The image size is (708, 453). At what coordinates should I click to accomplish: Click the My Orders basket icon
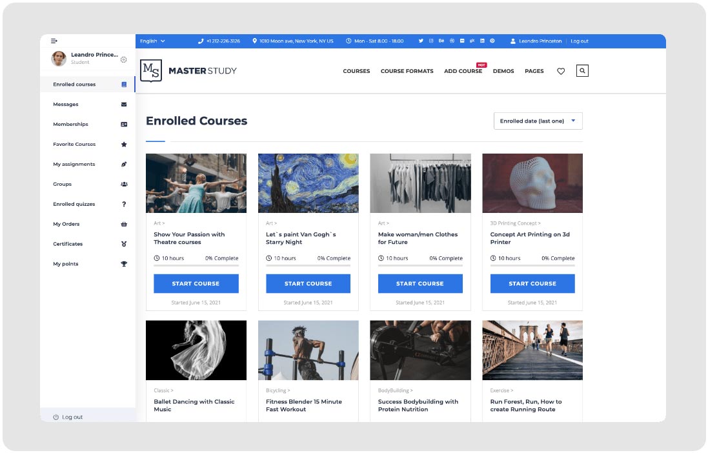pyautogui.click(x=124, y=224)
